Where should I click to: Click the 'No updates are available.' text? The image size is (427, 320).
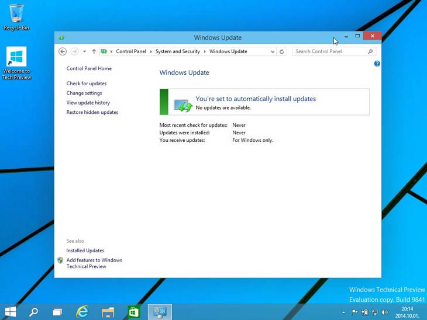[223, 107]
